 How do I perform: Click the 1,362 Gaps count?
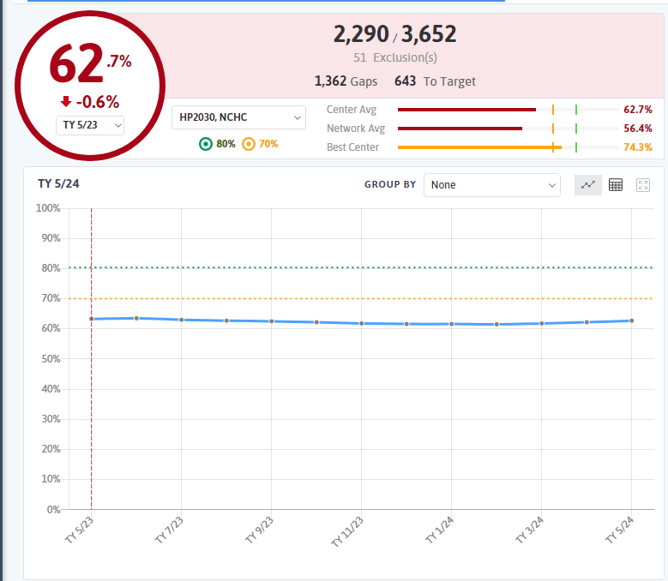346,81
